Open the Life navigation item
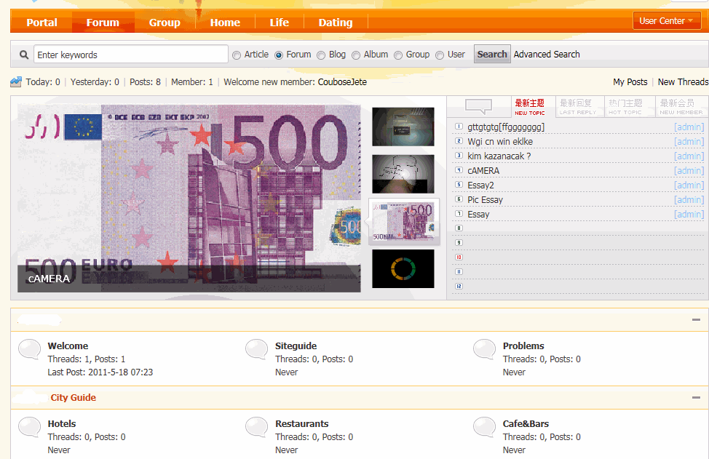Viewport: 709px width, 459px height. pos(280,23)
